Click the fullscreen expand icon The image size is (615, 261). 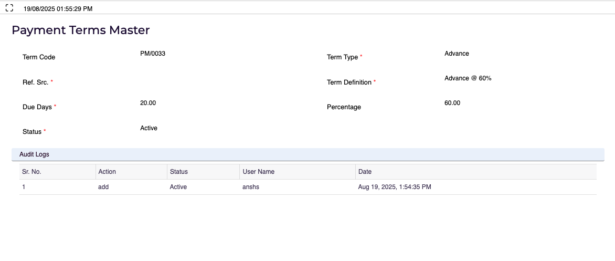9,8
